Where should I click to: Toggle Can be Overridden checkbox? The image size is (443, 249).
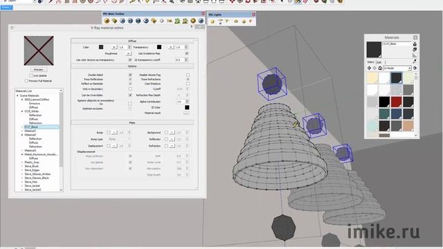[x=130, y=95]
